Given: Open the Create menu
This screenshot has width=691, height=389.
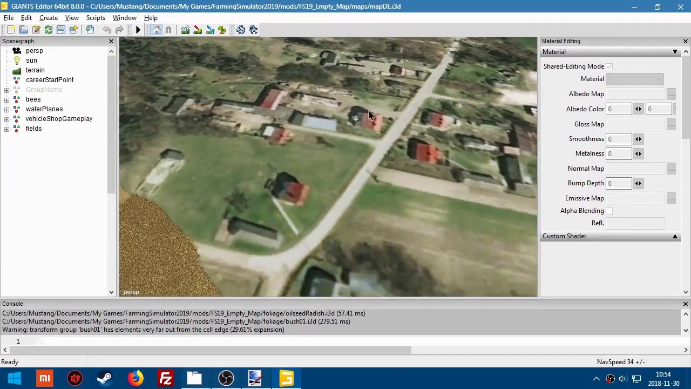Looking at the screenshot, I should click(49, 18).
